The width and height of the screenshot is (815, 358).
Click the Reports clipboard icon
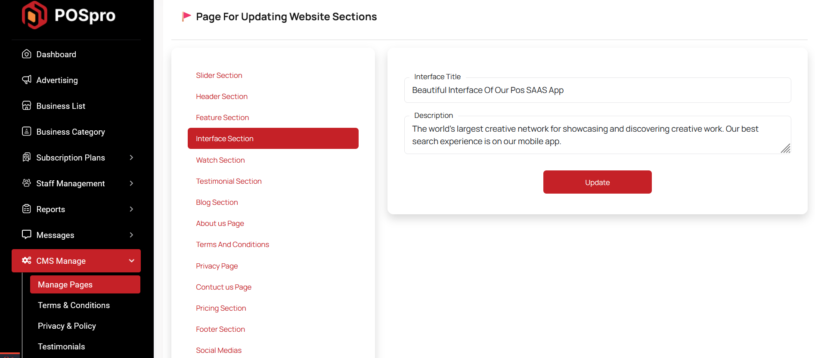pos(27,209)
